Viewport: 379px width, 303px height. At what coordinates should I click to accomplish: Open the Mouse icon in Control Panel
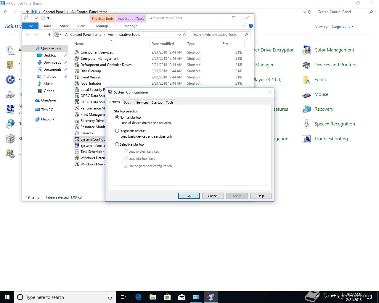point(306,94)
